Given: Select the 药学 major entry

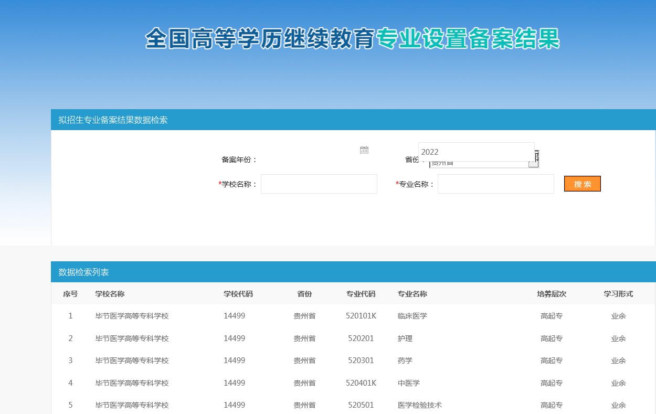Looking at the screenshot, I should (x=405, y=360).
